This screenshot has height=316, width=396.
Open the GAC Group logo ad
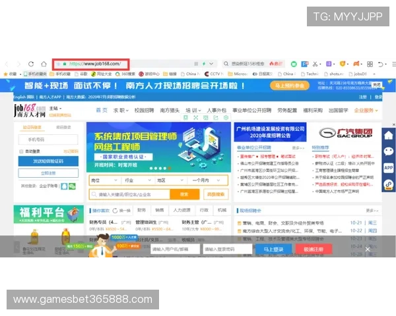coord(345,132)
